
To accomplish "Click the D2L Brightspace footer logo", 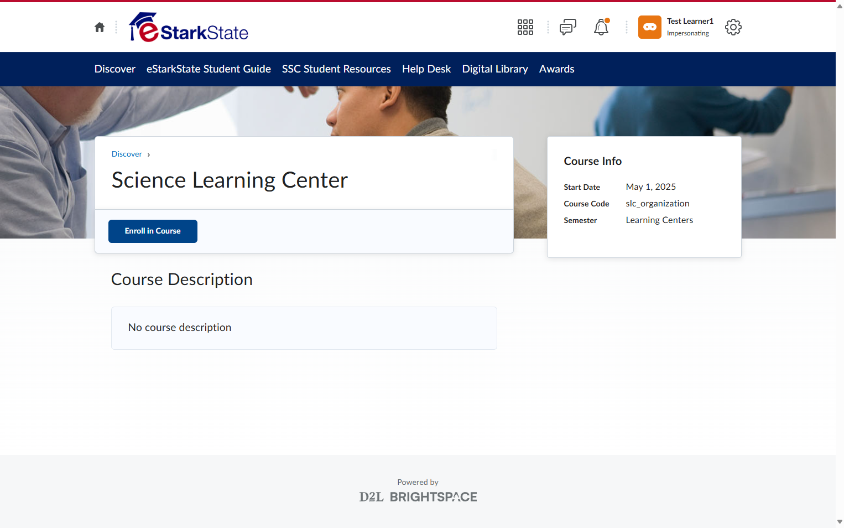I will [418, 497].
